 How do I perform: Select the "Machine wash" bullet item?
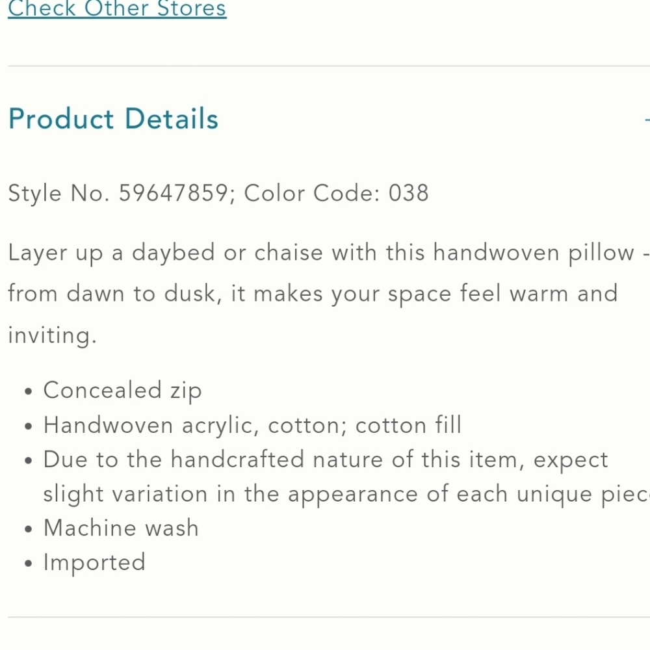tap(121, 528)
